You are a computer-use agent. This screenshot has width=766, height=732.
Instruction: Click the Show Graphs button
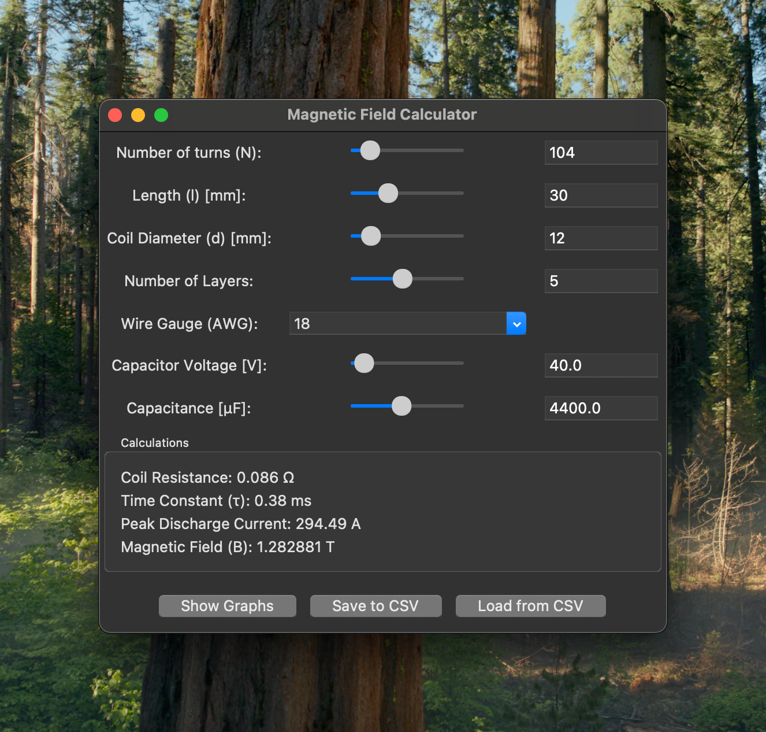click(227, 606)
